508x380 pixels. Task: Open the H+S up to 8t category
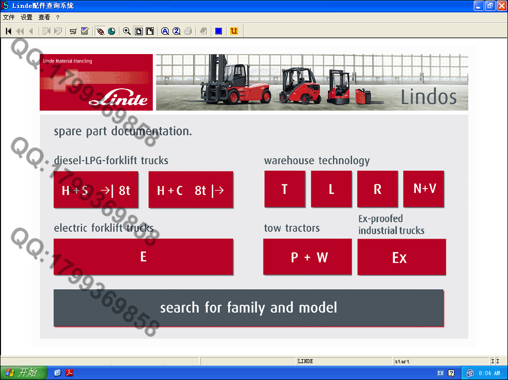[96, 190]
